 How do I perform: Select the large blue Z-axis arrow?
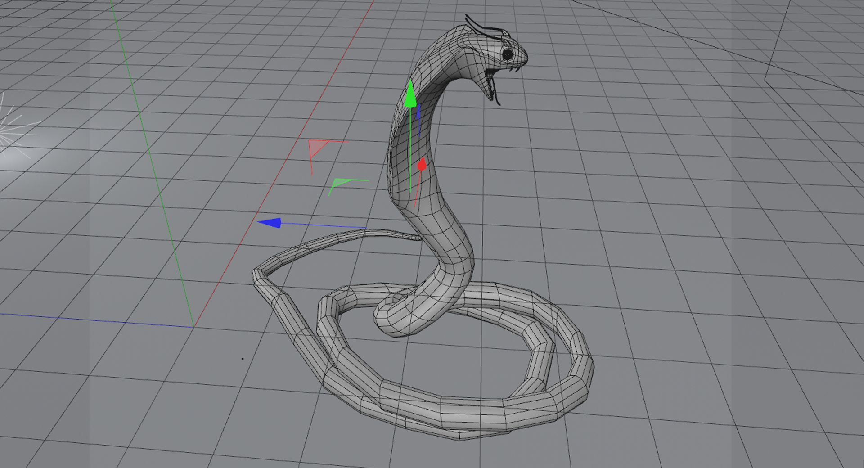point(270,223)
